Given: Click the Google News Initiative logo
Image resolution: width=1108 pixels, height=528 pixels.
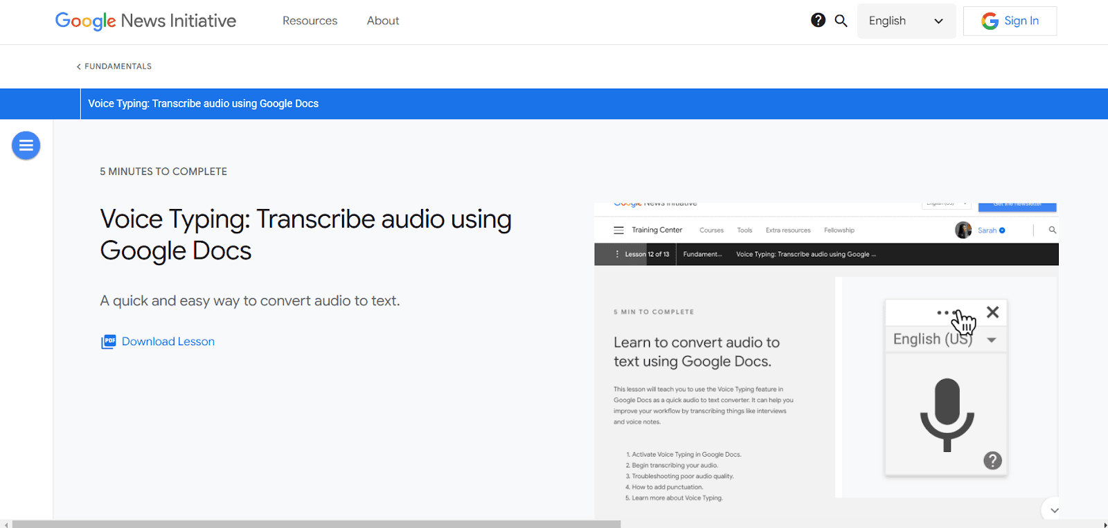Looking at the screenshot, I should click(145, 21).
